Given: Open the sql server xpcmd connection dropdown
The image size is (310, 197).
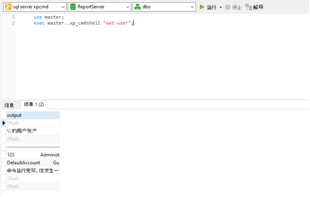Looking at the screenshot, I should 63,7.
